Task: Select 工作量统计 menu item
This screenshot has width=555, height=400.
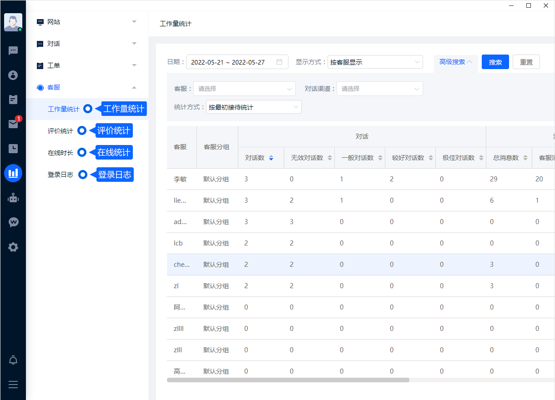Action: [64, 109]
